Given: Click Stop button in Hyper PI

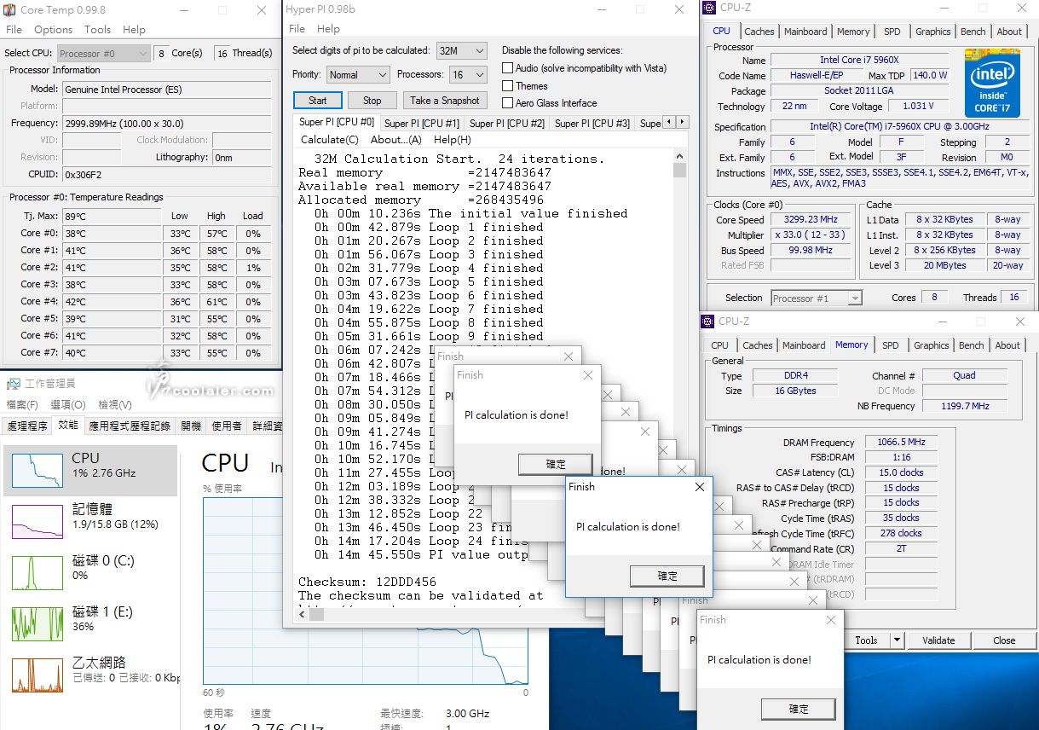Looking at the screenshot, I should 372,101.
